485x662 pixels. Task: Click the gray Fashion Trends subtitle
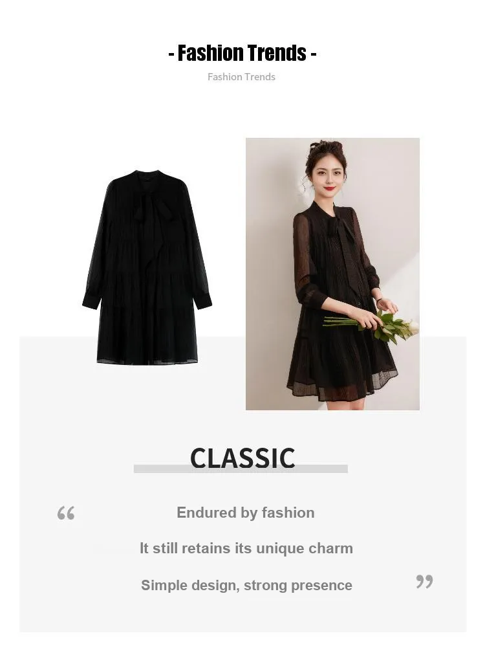(x=241, y=77)
